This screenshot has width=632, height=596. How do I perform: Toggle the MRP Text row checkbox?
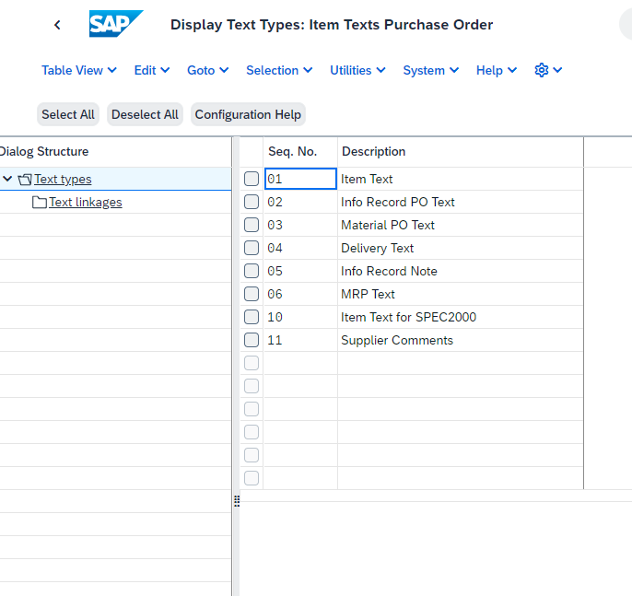(252, 294)
